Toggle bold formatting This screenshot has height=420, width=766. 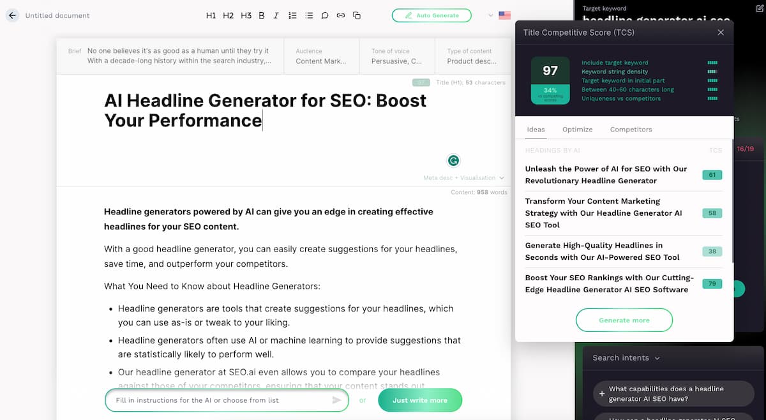[x=262, y=15]
